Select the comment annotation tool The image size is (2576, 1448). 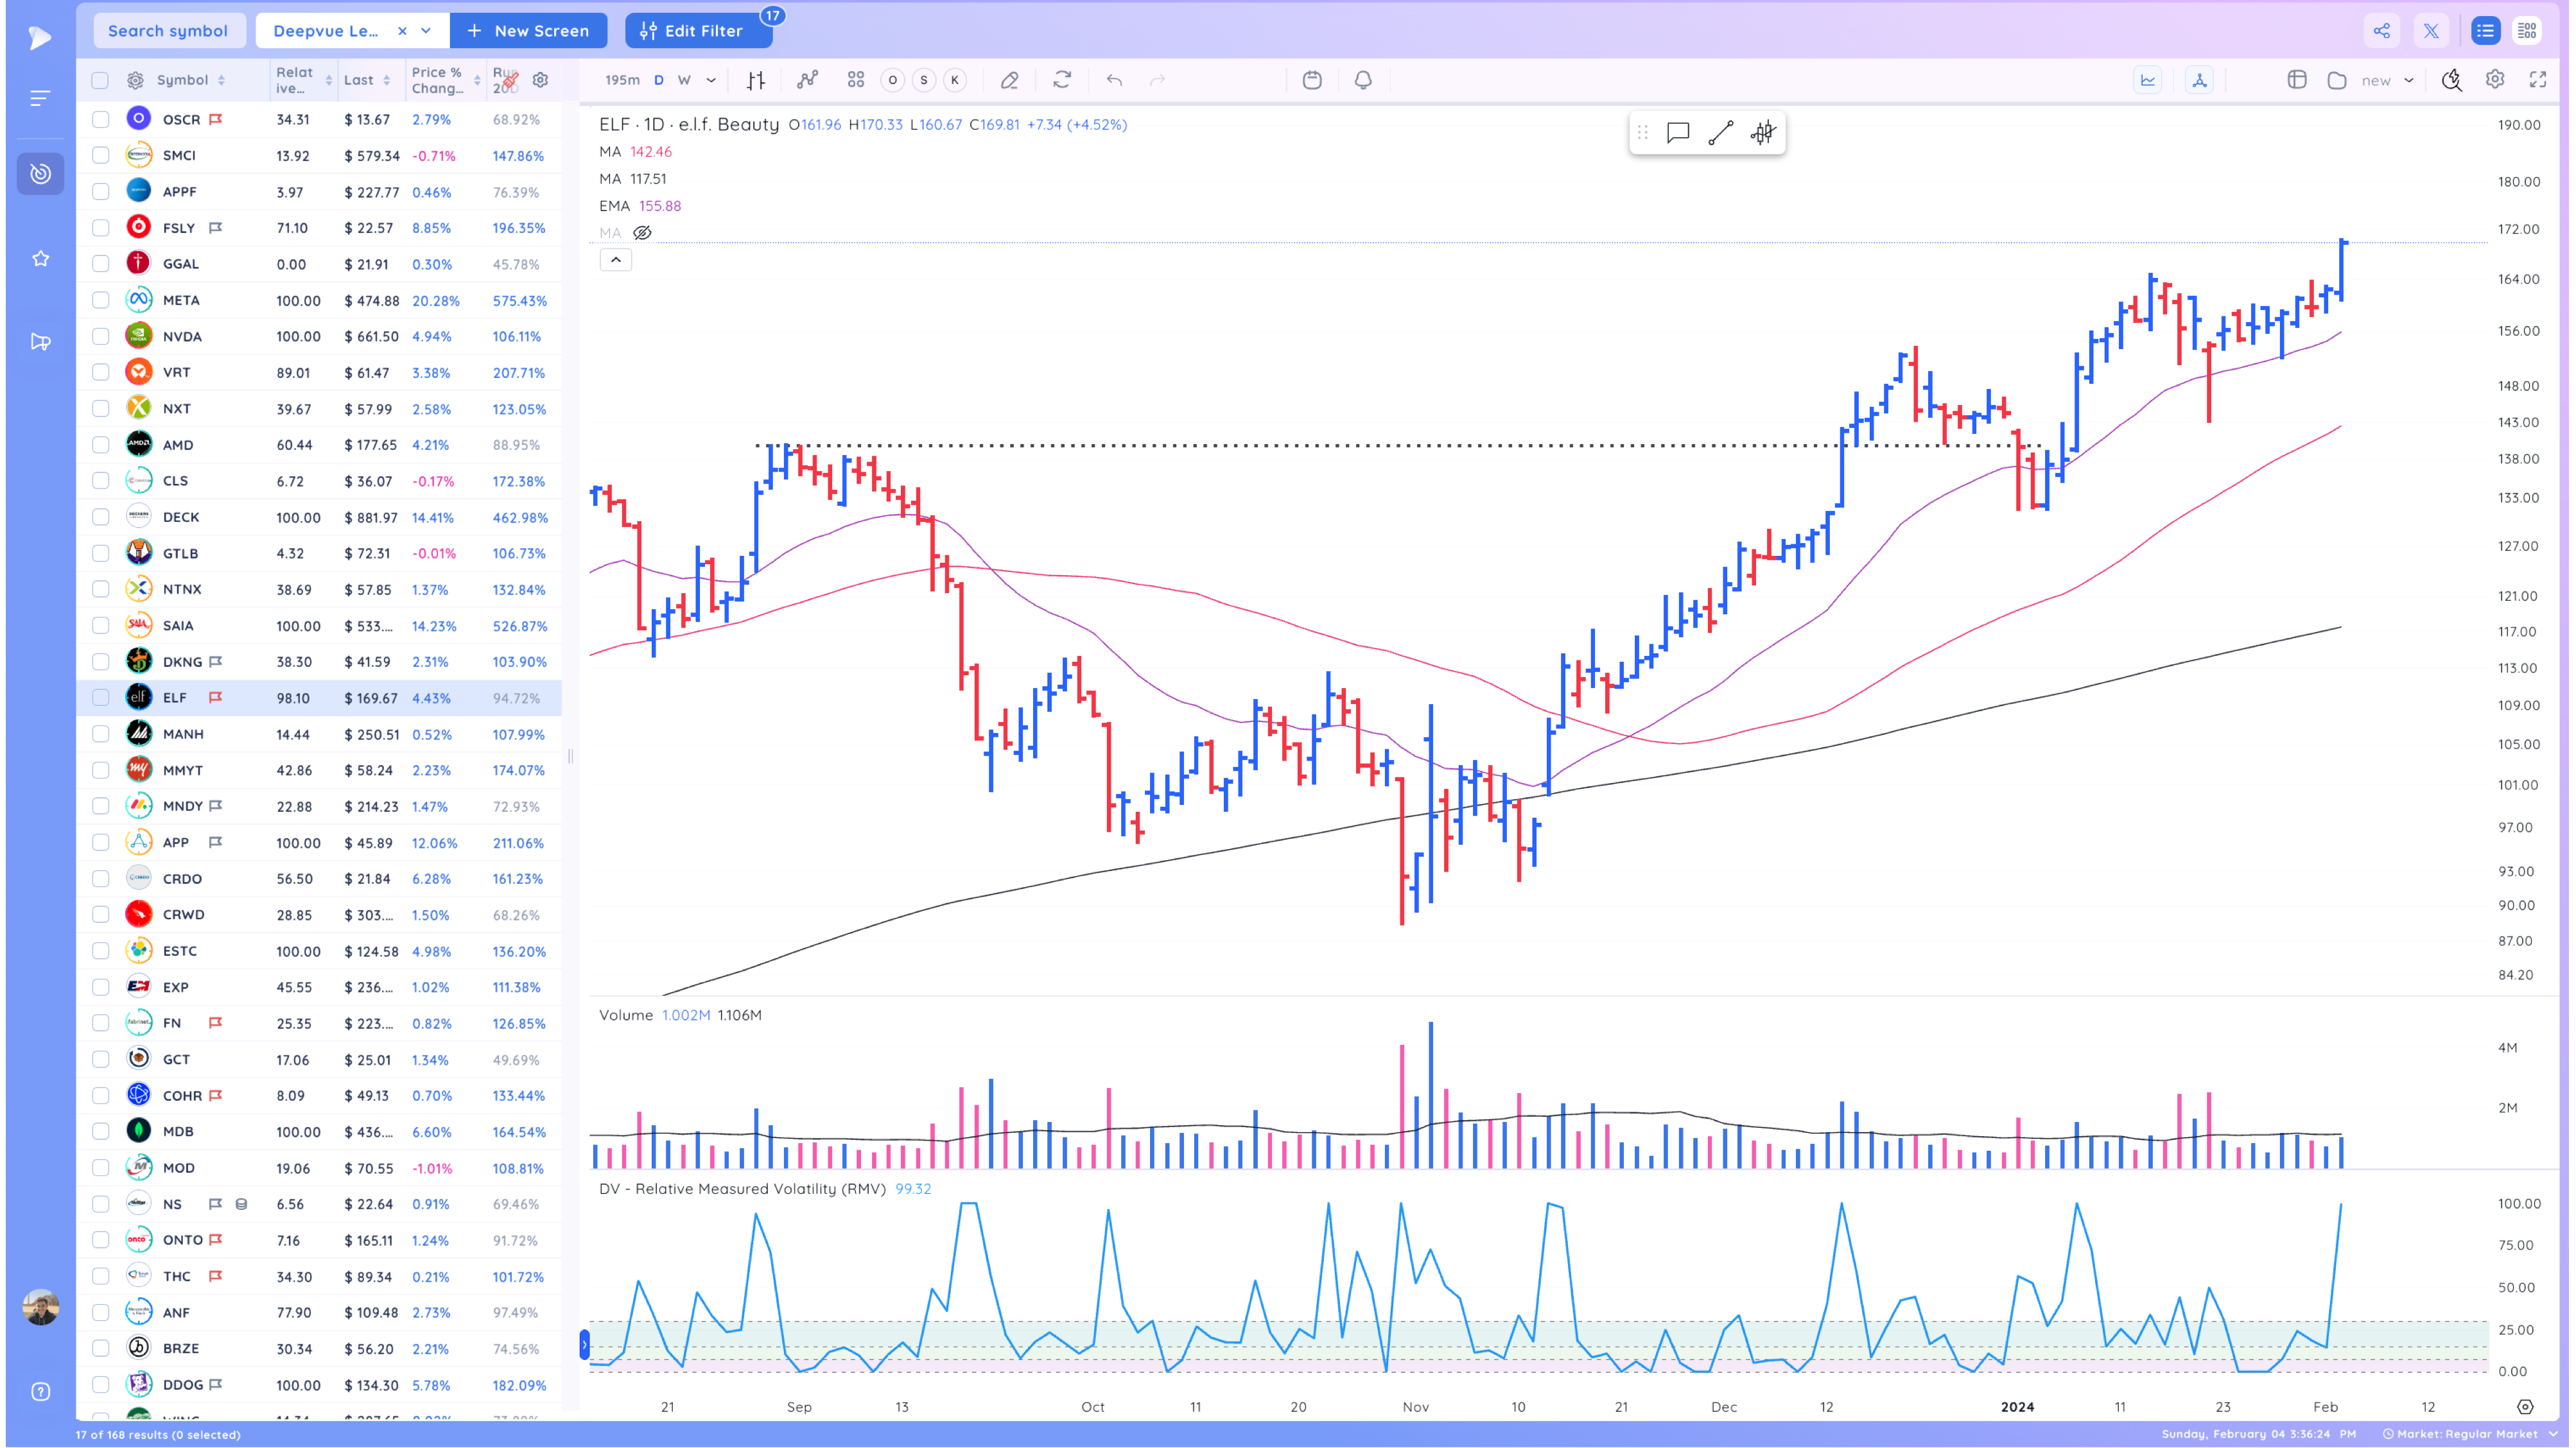pos(1678,133)
